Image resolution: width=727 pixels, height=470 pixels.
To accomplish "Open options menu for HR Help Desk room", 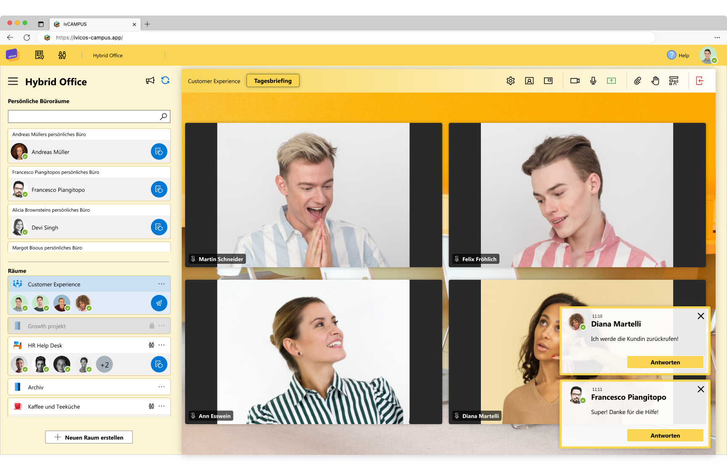I will coord(162,345).
